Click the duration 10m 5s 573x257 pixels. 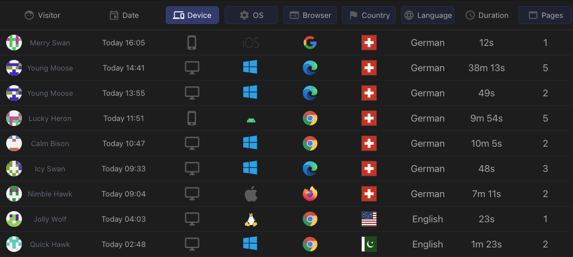pos(486,143)
